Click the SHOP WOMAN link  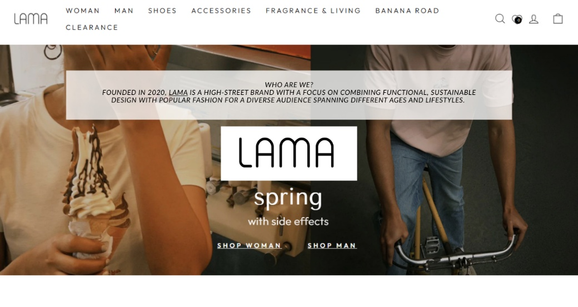(x=249, y=245)
